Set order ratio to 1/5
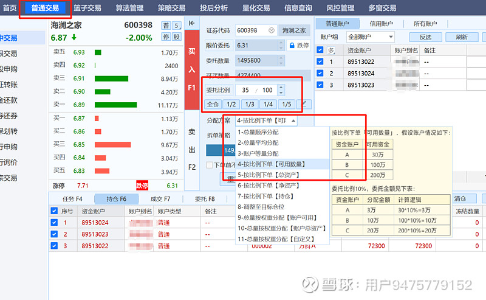 pos(287,104)
